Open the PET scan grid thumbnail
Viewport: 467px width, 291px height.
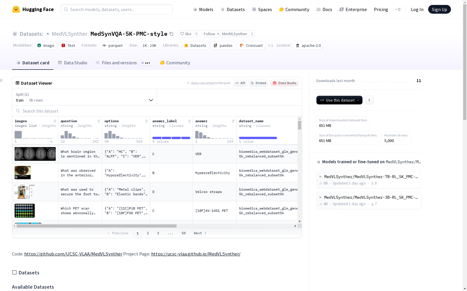coord(25,211)
